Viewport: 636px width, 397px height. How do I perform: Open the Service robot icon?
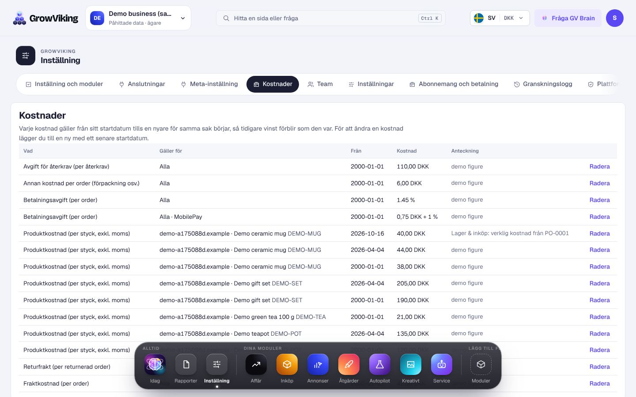(x=442, y=364)
